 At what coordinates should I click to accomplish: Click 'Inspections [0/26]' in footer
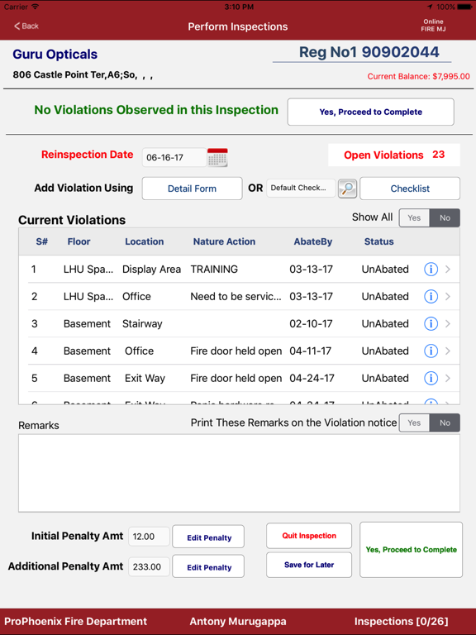(401, 622)
